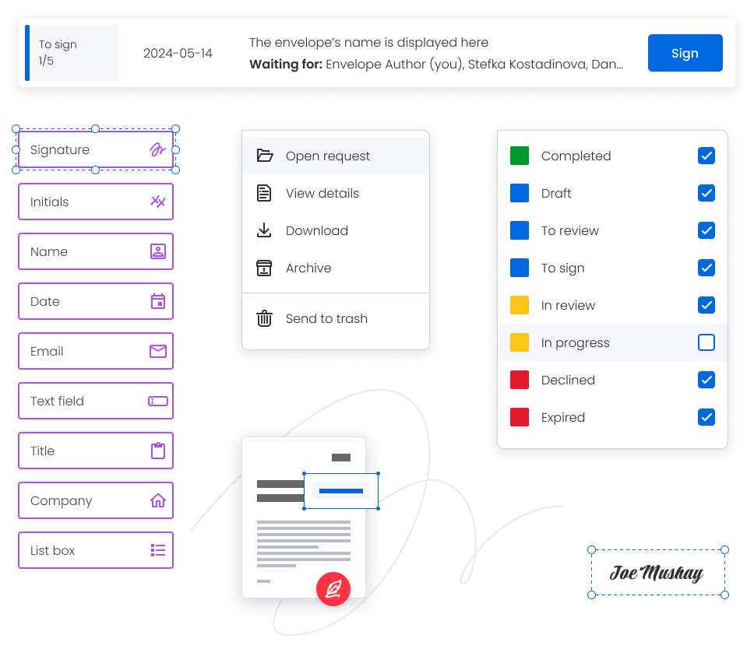Uncheck the In review checkbox
Viewport: 754px width, 663px height.
click(706, 305)
